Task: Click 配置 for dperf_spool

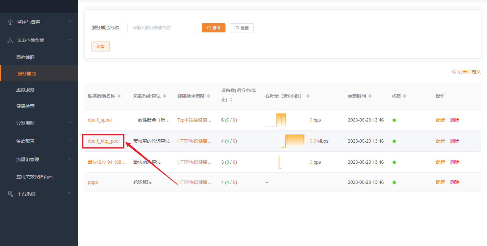Action: tap(440, 120)
